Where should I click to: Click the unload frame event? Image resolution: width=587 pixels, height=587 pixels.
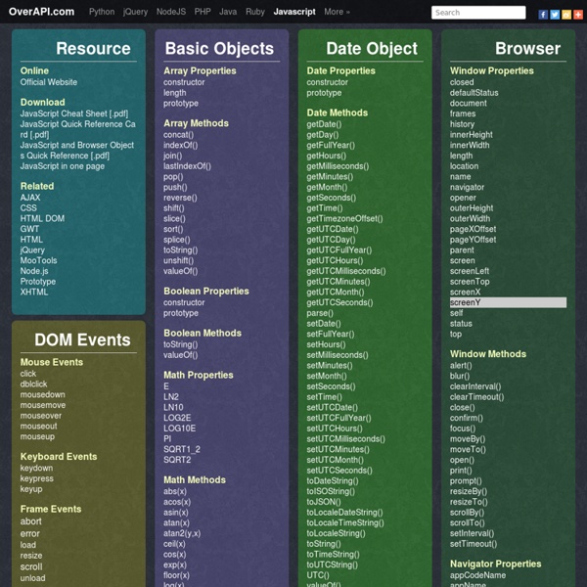pyautogui.click(x=32, y=577)
